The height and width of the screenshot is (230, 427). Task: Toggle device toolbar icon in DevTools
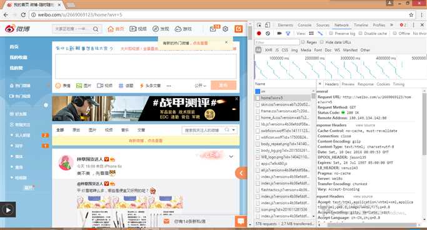point(268,25)
